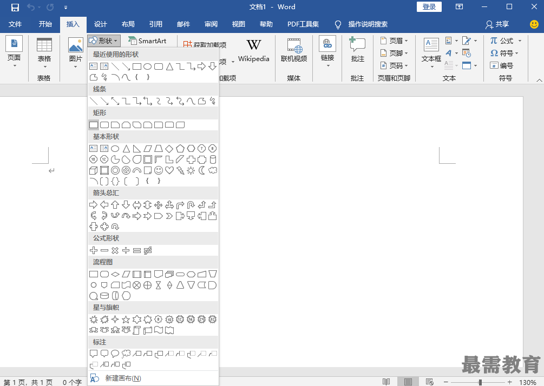Click the smiley feedback icon
The width and height of the screenshot is (544, 386).
click(534, 24)
